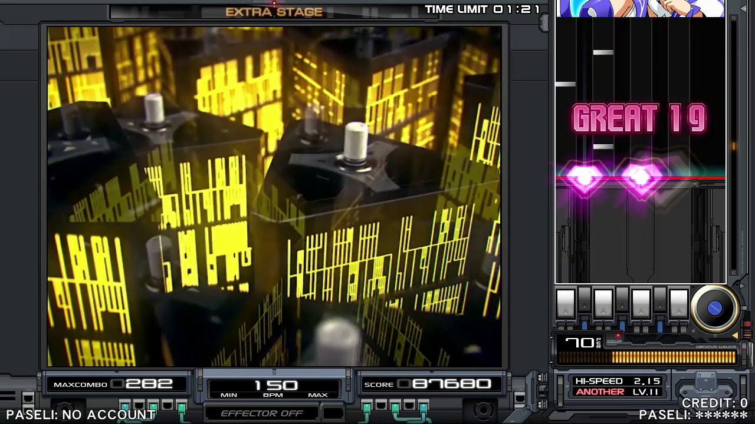Tap the fifth key (third white key)
This screenshot has width=755, height=424.
tap(641, 304)
